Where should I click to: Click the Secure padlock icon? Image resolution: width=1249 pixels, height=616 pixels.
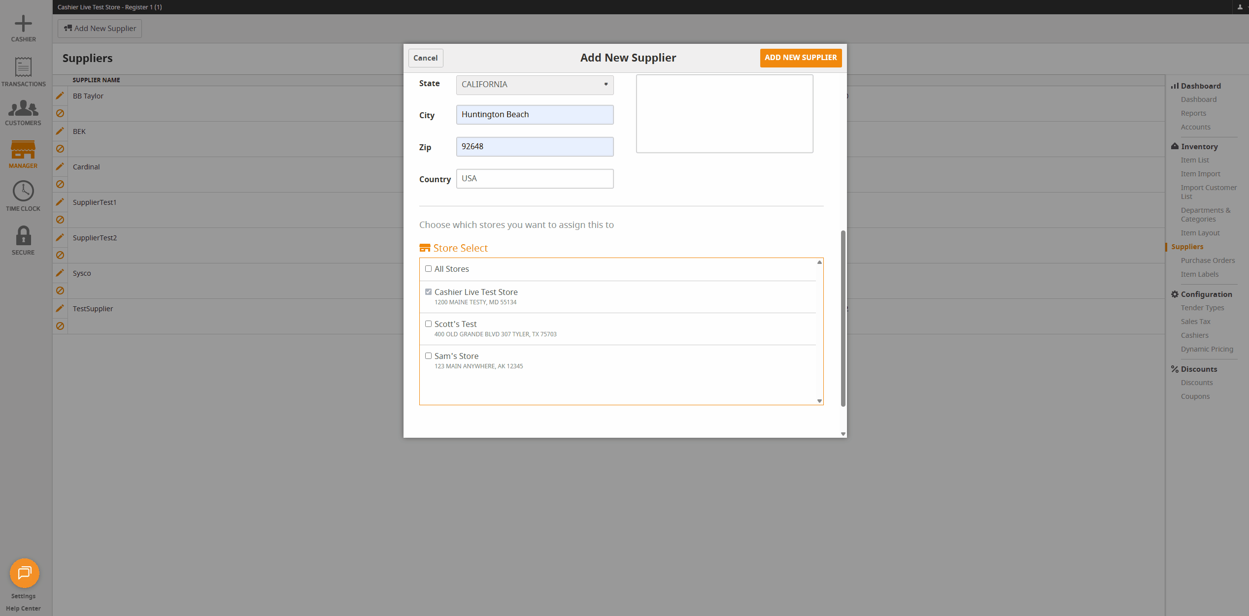pyautogui.click(x=23, y=236)
